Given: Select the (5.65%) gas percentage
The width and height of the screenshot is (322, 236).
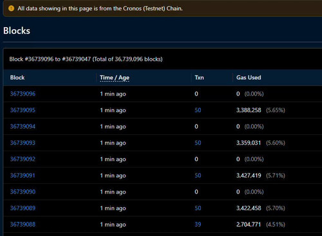Looking at the screenshot, I should [276, 110].
